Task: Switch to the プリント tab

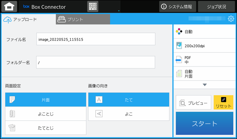Action: point(83,19)
